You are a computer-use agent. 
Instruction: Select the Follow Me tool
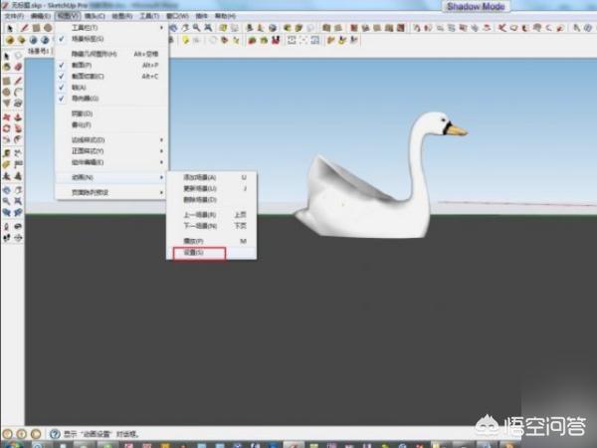click(x=18, y=128)
